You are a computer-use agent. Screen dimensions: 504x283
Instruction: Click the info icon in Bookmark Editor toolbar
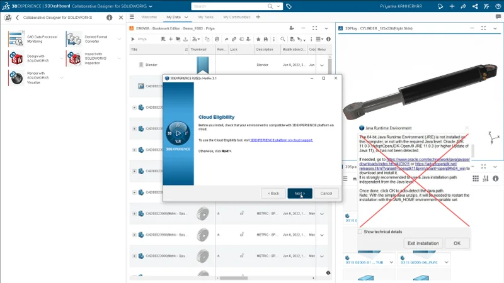click(x=328, y=39)
